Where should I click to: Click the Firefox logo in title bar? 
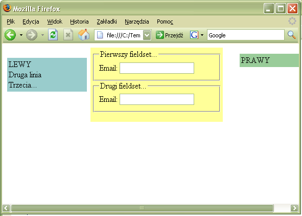7,8
